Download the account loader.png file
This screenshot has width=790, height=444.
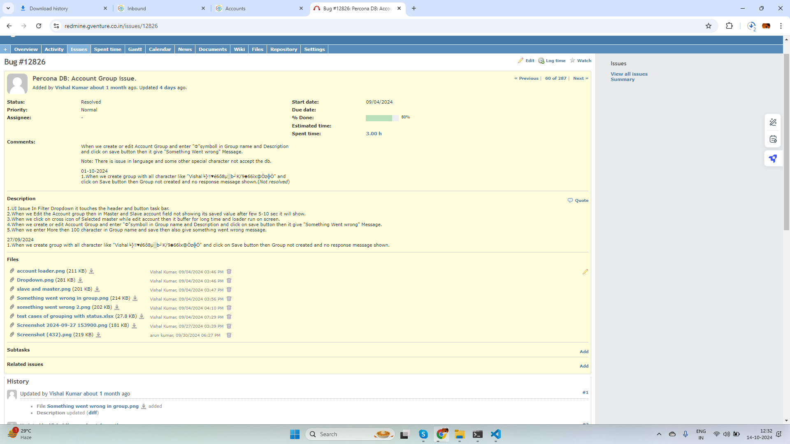(91, 271)
